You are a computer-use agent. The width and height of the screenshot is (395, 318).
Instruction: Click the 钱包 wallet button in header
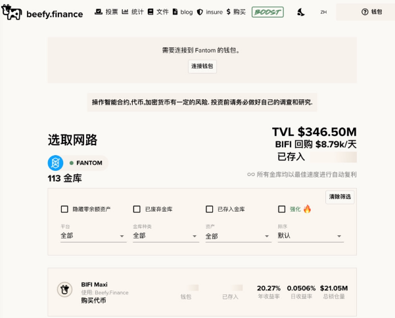pos(372,12)
